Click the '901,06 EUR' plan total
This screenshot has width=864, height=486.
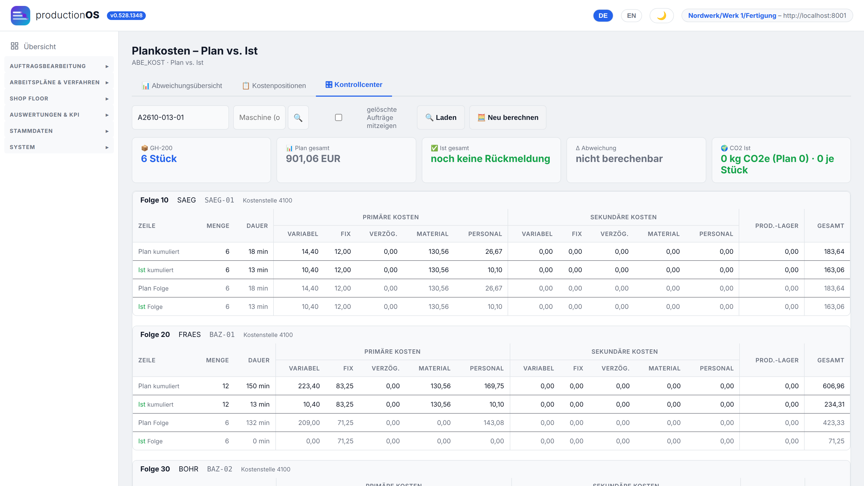[313, 159]
